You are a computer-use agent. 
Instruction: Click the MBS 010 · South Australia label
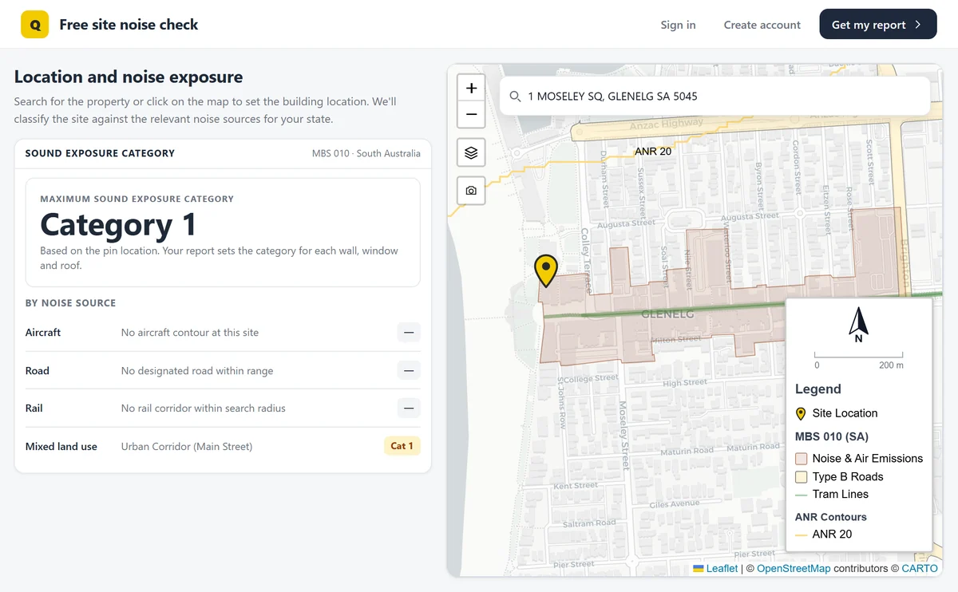point(366,153)
